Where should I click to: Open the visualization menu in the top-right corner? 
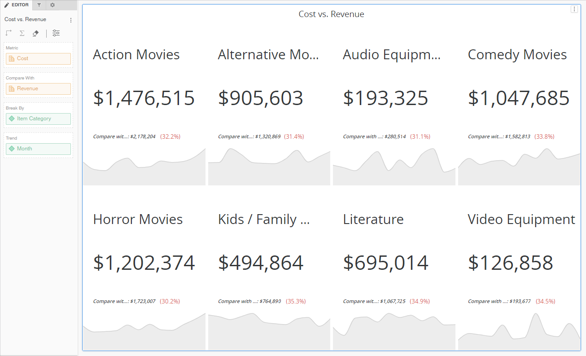[574, 9]
